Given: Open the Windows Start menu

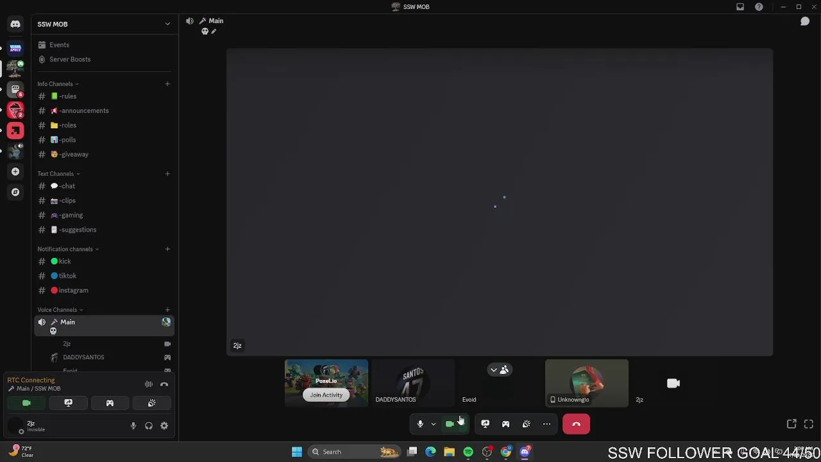Looking at the screenshot, I should 297,452.
